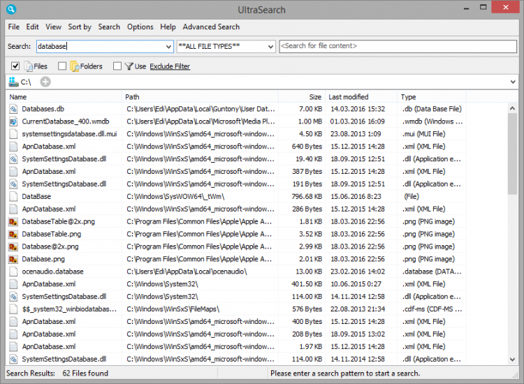Click icon of SystemSettingsDatabase.dll 191 Bytes
Viewport: 524px width, 384px height.
[x=13, y=184]
